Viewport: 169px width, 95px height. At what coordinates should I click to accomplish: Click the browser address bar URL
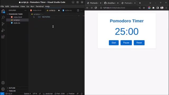point(114,8)
